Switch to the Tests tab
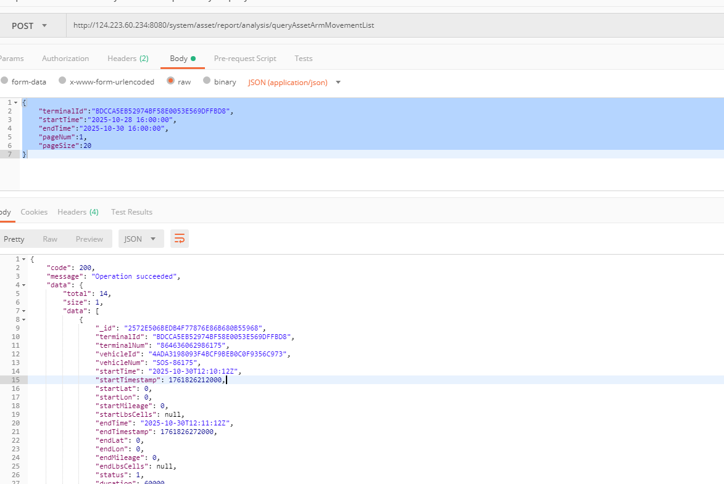 [x=303, y=59]
